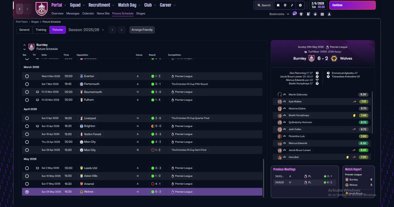Open the Messages sub-tab
The height and width of the screenshot is (207, 394).
coord(73,14)
